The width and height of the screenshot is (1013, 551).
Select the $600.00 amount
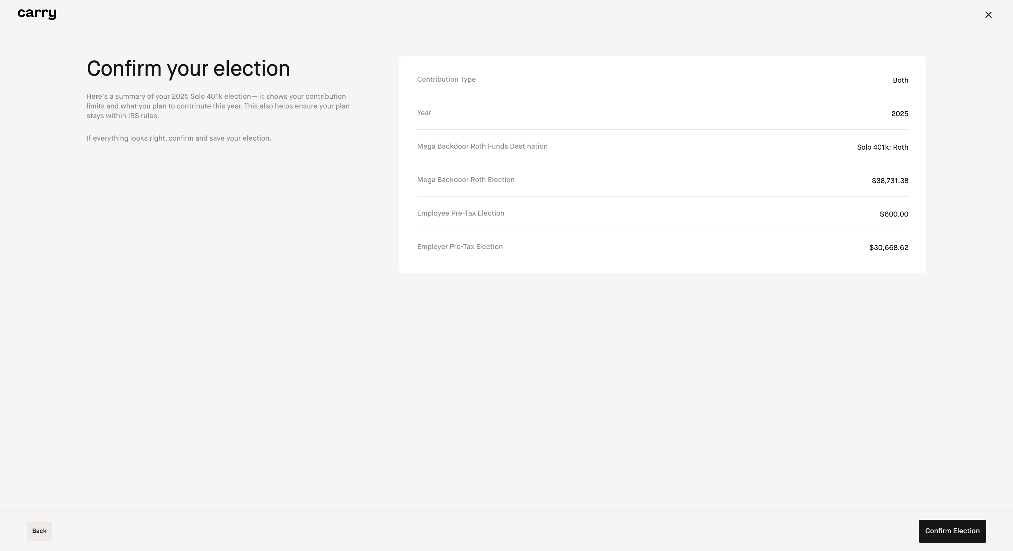893,214
